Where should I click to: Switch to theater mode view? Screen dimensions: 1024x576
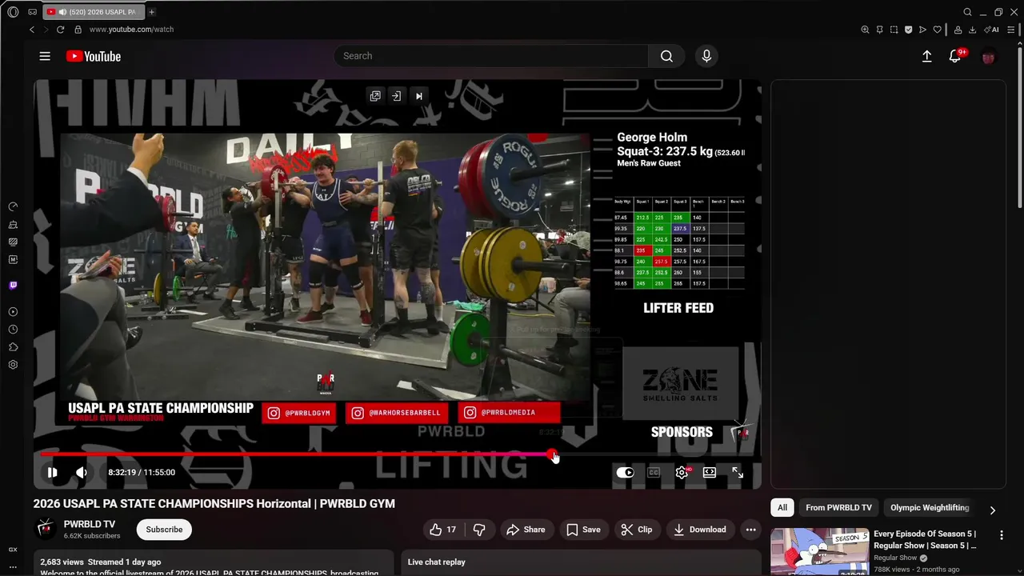point(710,472)
